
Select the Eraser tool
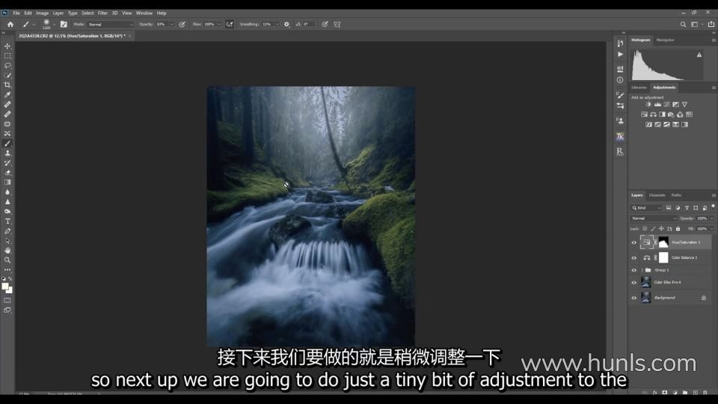pyautogui.click(x=7, y=173)
